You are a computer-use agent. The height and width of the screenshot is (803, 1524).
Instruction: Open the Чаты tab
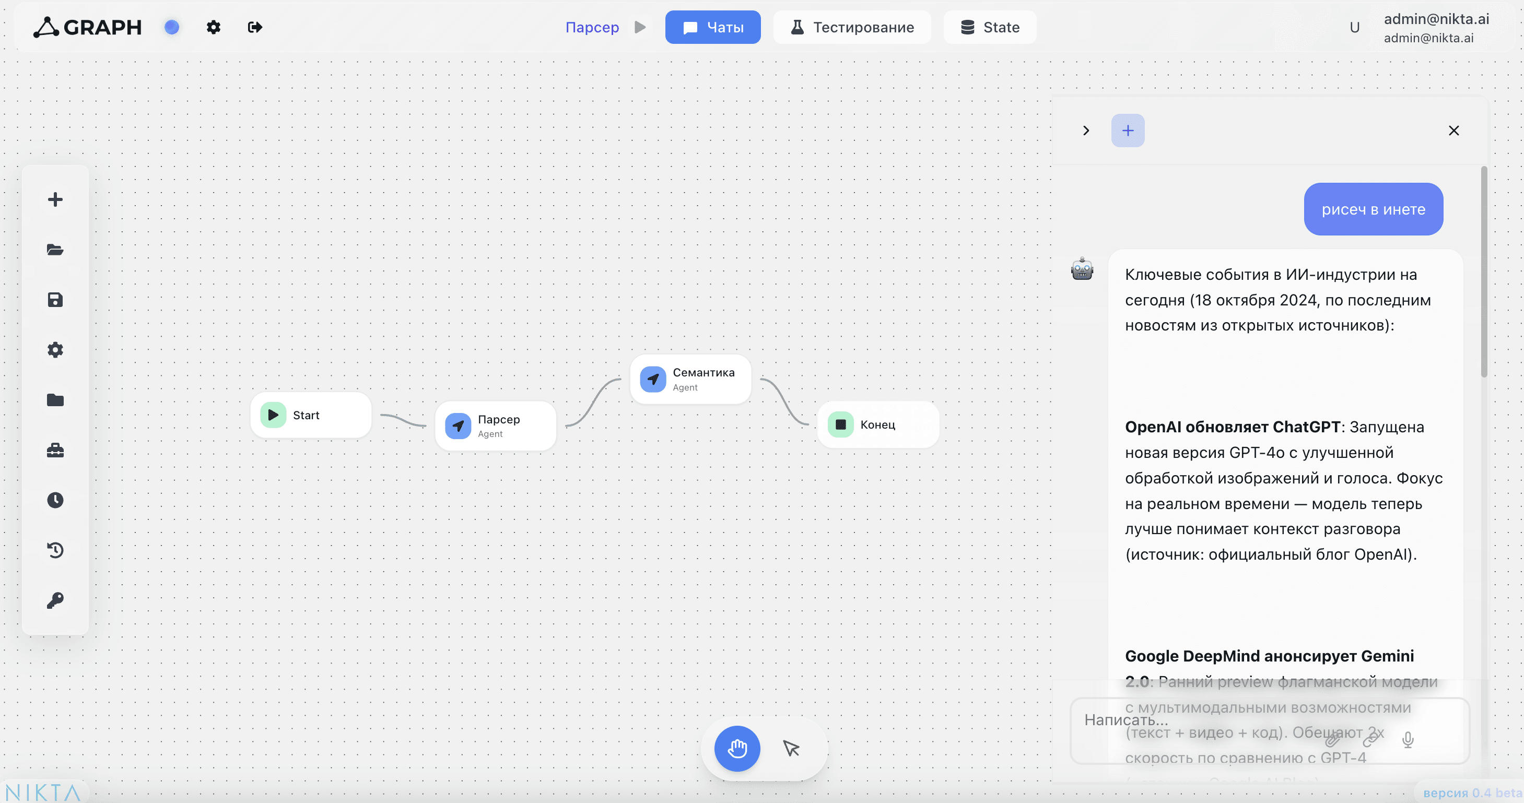(x=712, y=27)
